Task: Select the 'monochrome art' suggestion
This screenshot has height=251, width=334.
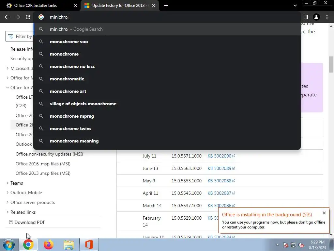Action: 167,91
